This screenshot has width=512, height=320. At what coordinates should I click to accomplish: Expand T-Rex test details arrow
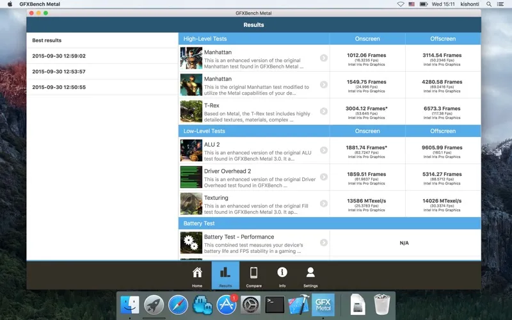[x=324, y=111]
